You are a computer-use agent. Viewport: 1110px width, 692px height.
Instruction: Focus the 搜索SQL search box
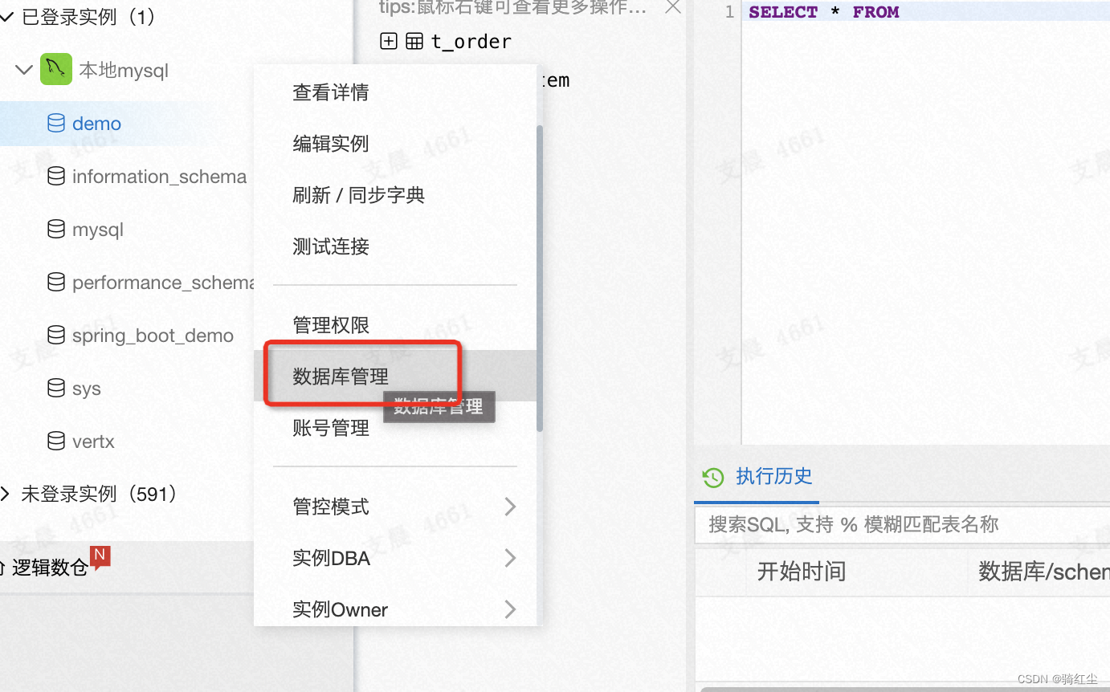[902, 525]
